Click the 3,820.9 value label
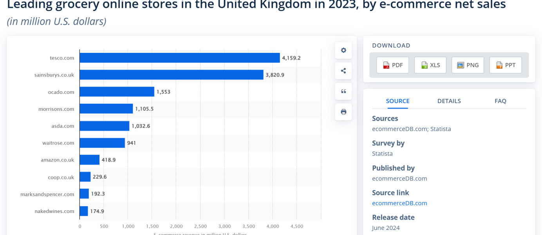The height and width of the screenshot is (235, 542). click(275, 75)
